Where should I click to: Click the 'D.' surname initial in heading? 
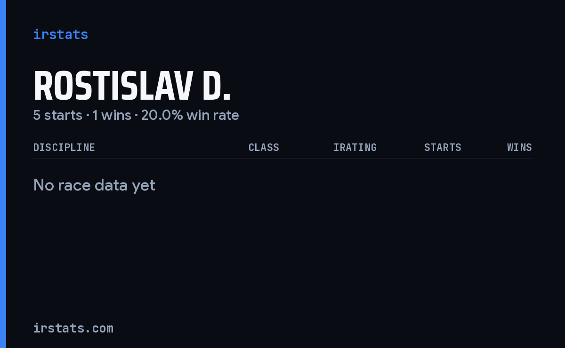tap(217, 86)
